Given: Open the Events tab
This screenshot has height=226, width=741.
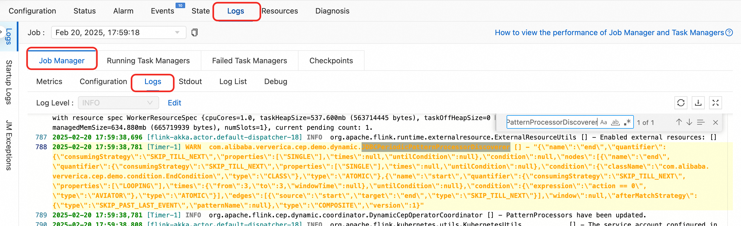Looking at the screenshot, I should 163,11.
